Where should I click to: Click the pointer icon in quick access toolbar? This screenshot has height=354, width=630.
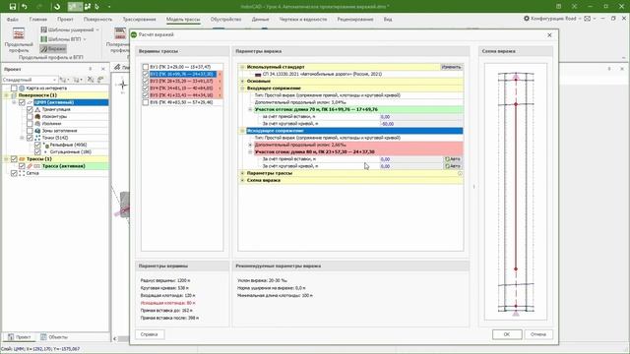tap(96, 7)
